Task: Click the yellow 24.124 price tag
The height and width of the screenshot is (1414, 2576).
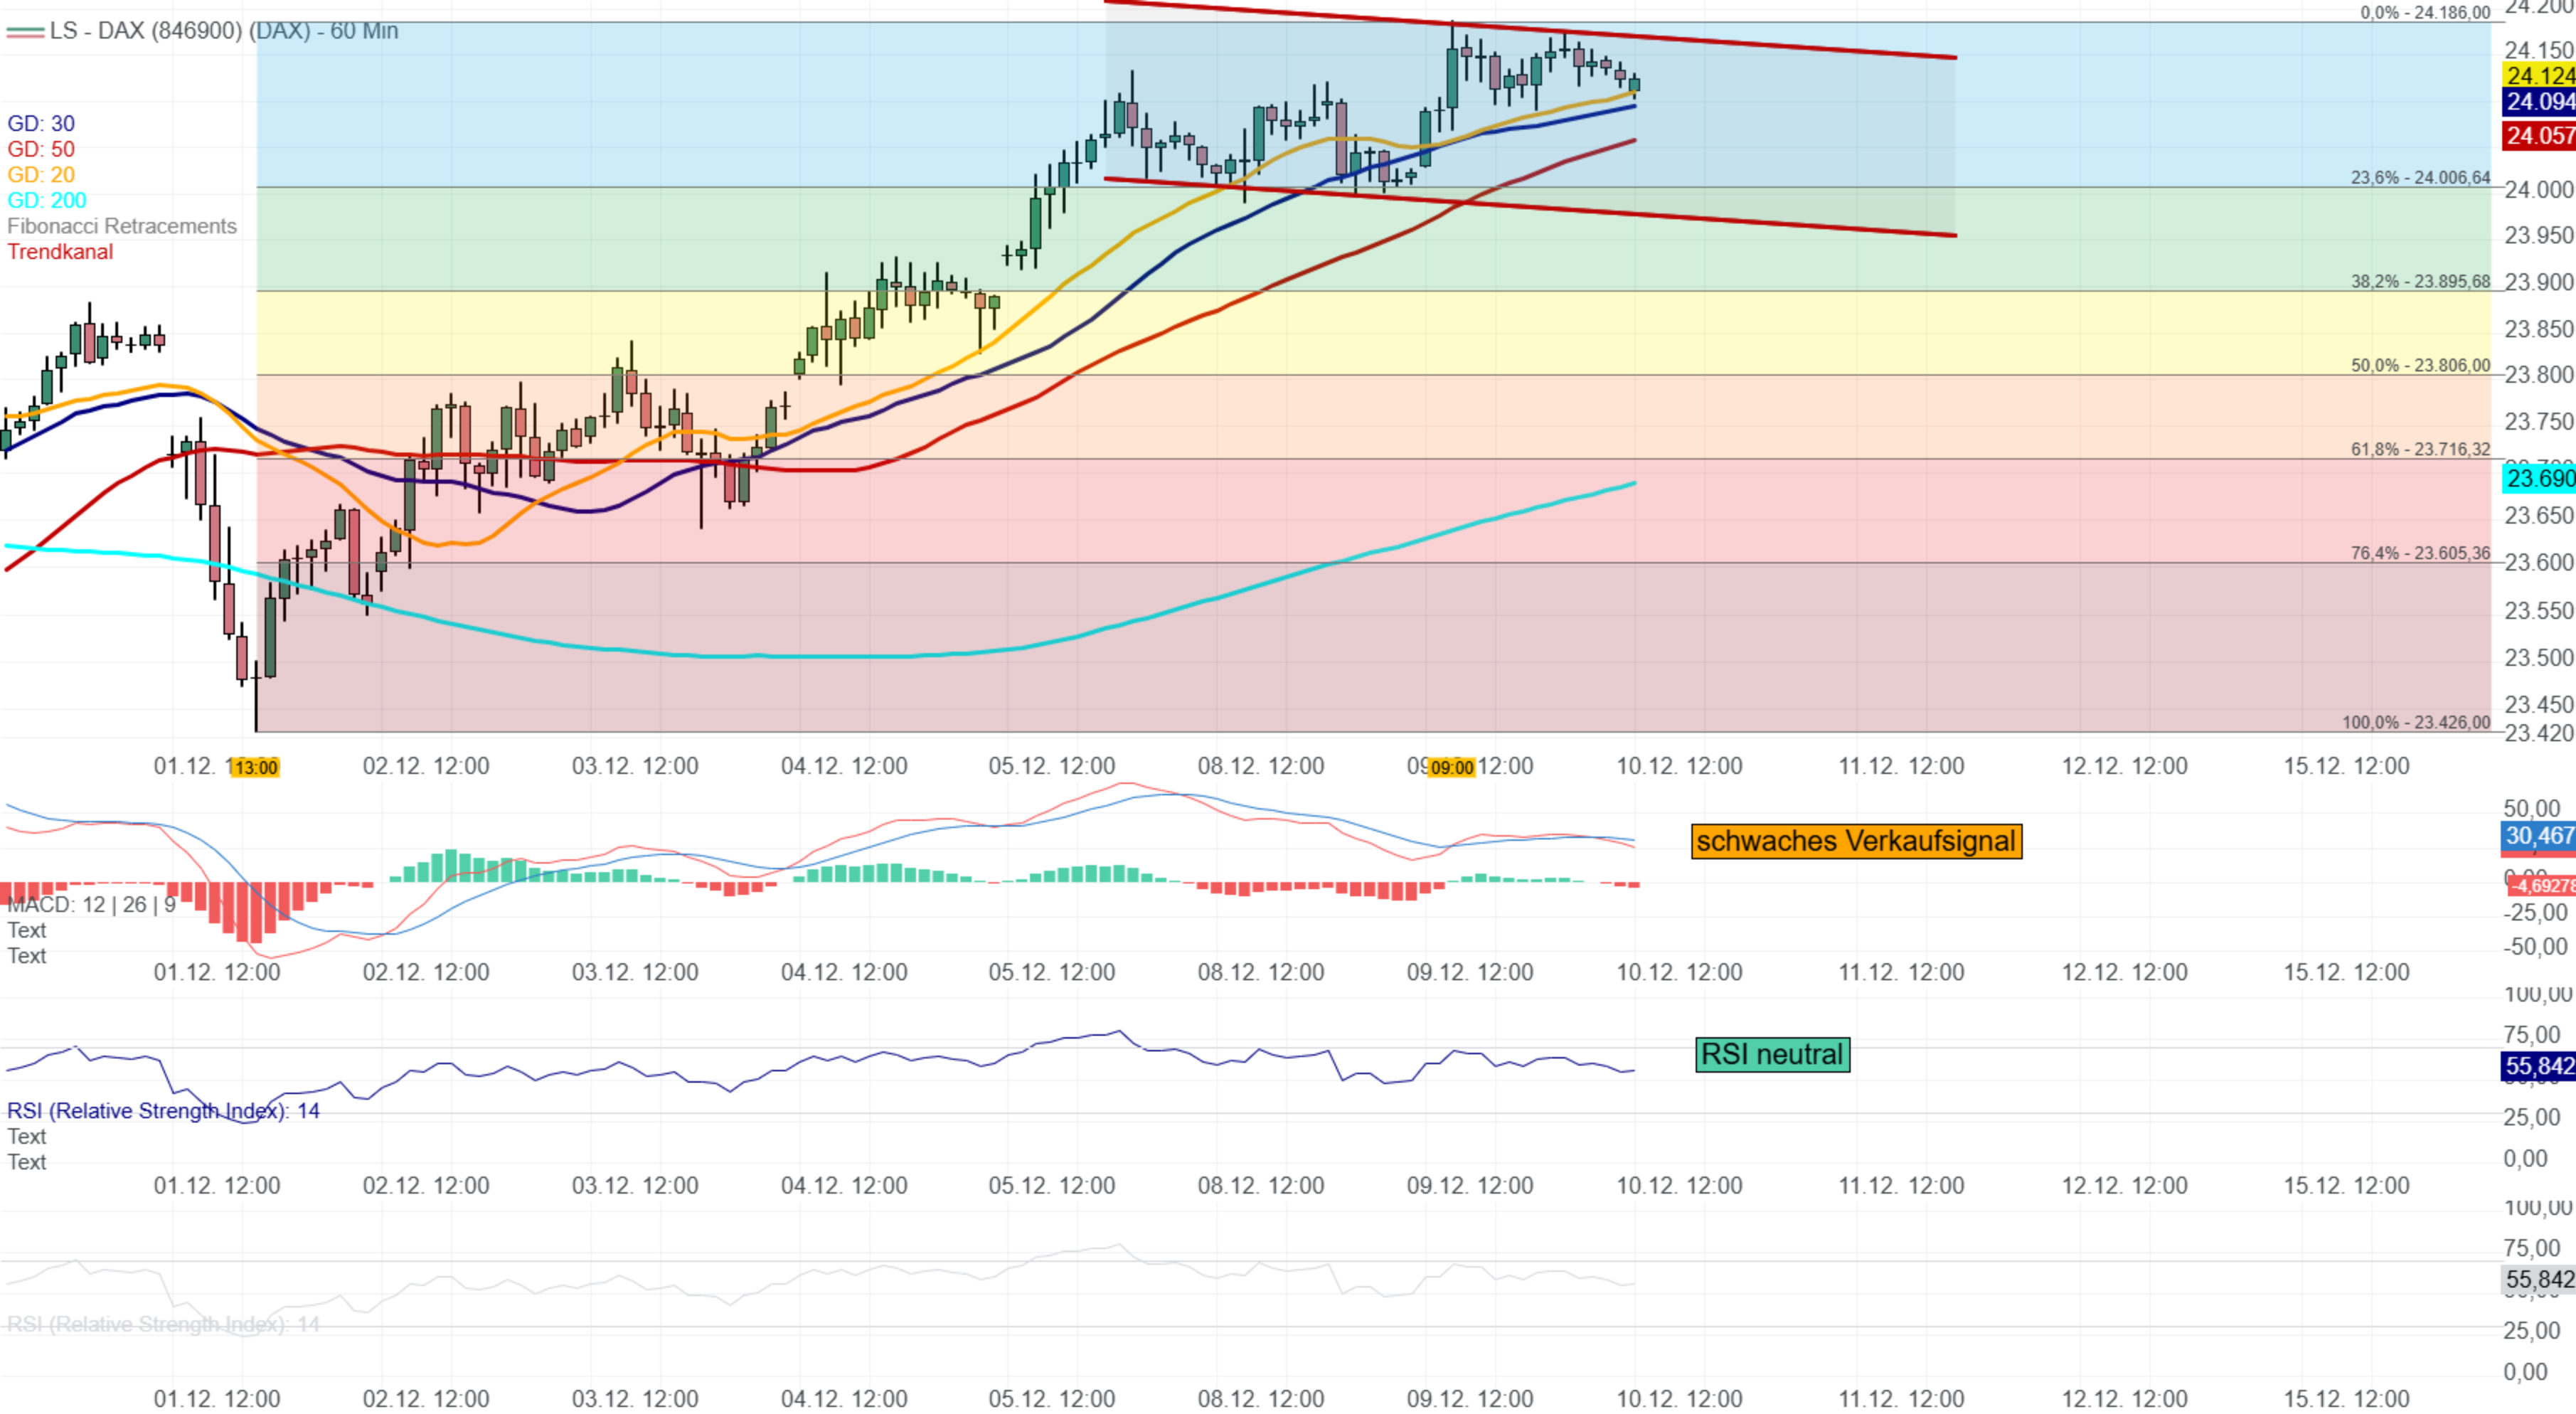Action: pyautogui.click(x=2538, y=76)
